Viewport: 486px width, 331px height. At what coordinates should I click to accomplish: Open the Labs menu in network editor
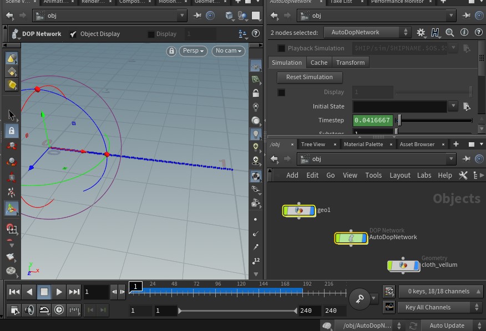(x=424, y=175)
